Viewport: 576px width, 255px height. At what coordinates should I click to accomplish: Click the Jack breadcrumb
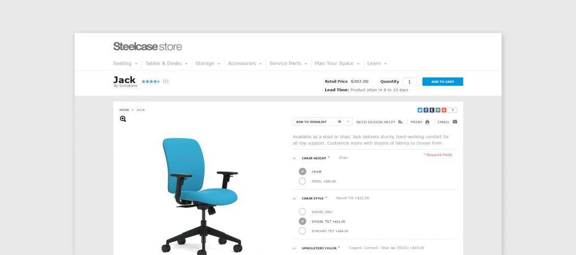point(140,110)
